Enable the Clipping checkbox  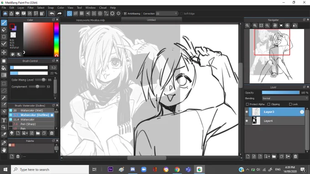pos(269,104)
